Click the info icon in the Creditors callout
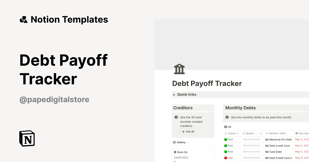The width and height of the screenshot is (309, 162). tap(176, 118)
